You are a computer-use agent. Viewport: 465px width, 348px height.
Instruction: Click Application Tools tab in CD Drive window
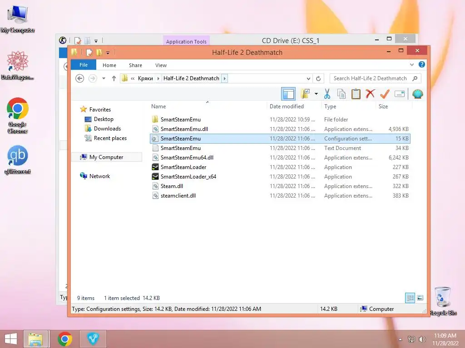(186, 41)
